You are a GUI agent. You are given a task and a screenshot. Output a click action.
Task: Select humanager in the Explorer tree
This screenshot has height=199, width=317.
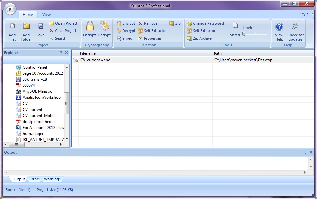click(x=29, y=134)
